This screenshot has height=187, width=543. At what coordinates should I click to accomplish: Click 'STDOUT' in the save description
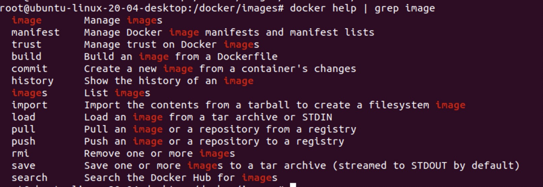point(429,166)
